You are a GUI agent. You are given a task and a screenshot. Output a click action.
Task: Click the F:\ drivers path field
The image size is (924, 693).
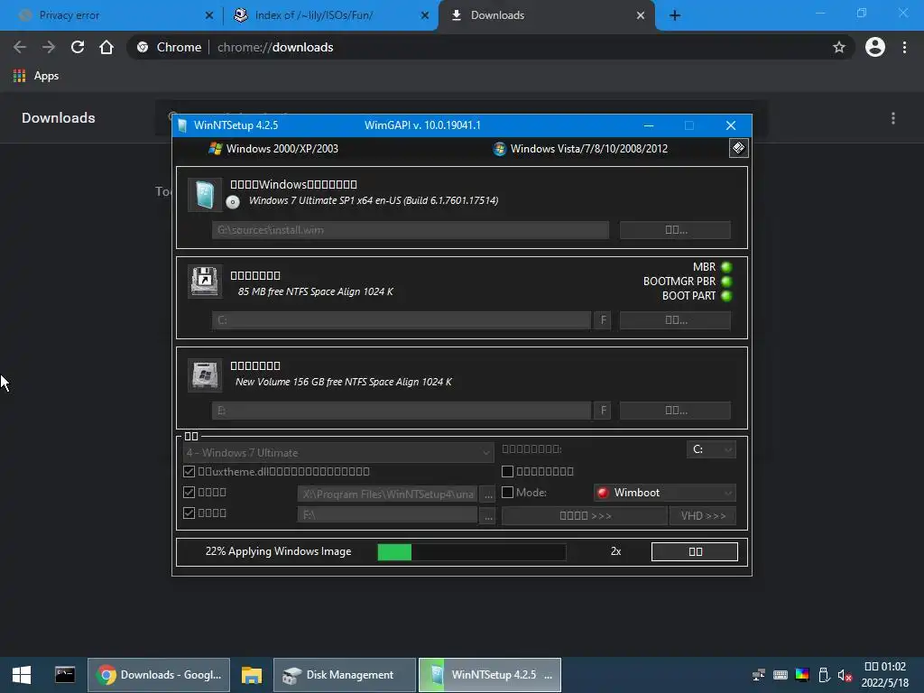(388, 515)
